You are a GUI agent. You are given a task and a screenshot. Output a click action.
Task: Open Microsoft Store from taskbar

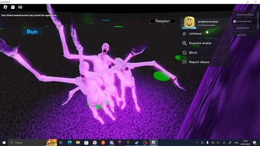point(86,142)
